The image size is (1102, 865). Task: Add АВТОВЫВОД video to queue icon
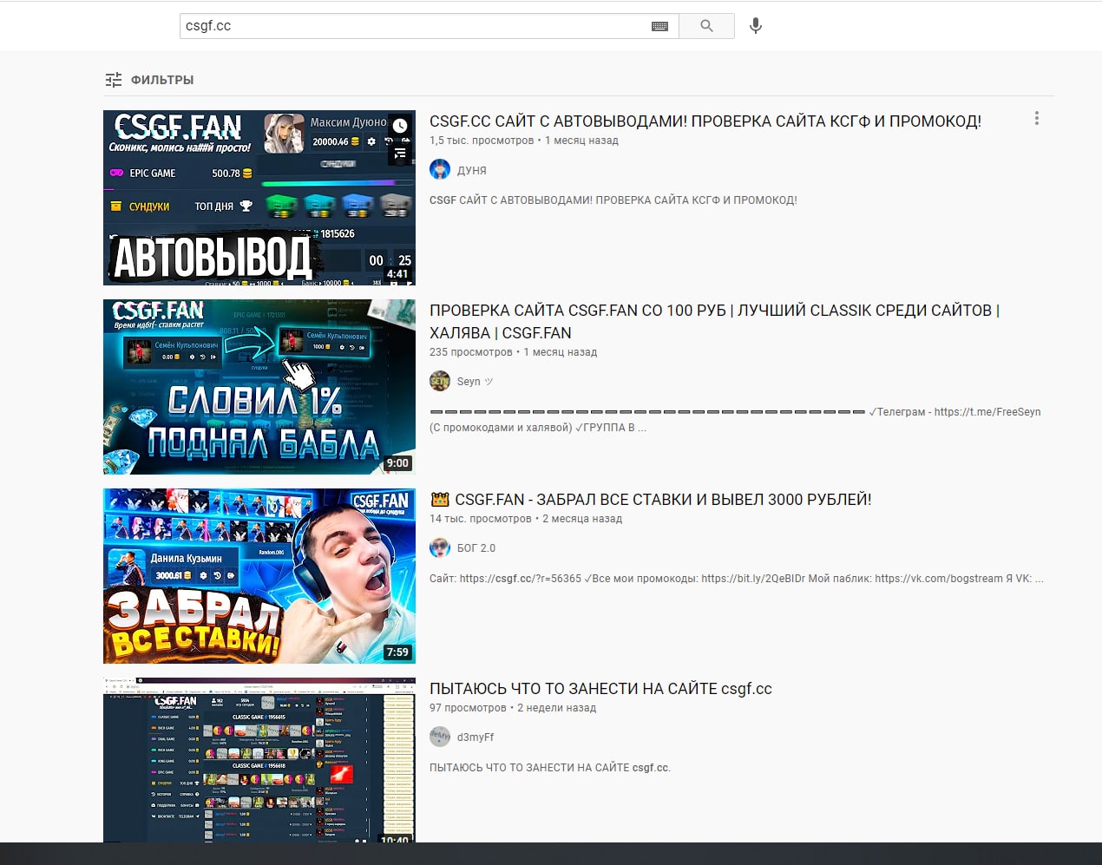tap(399, 154)
